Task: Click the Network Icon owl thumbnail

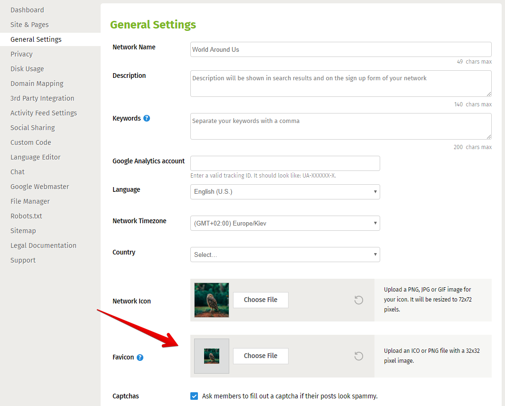Action: pos(212,300)
